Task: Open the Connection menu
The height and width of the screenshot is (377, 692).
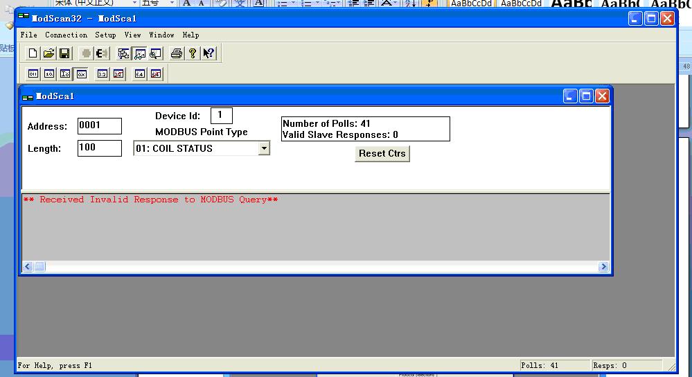Action: pyautogui.click(x=66, y=35)
